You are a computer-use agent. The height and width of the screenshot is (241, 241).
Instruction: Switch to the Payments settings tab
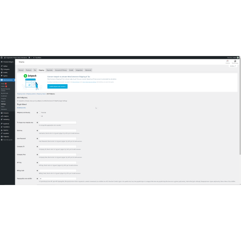(x=50, y=70)
